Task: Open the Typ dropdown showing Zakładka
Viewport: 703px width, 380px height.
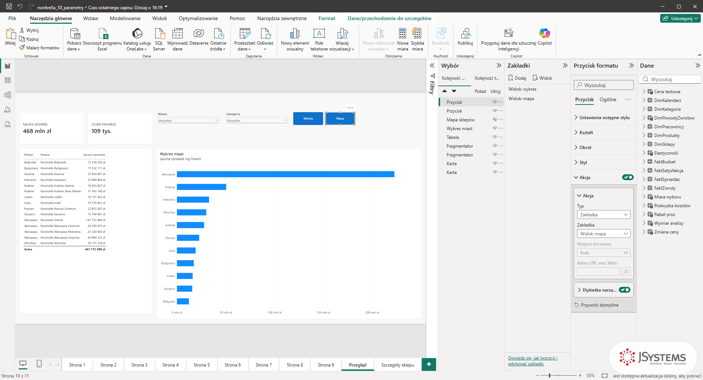Action: click(x=603, y=214)
